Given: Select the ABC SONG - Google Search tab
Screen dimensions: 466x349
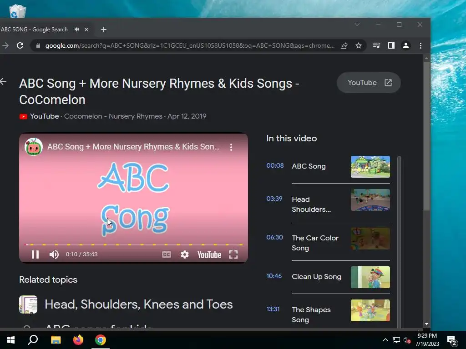Looking at the screenshot, I should coord(34,30).
